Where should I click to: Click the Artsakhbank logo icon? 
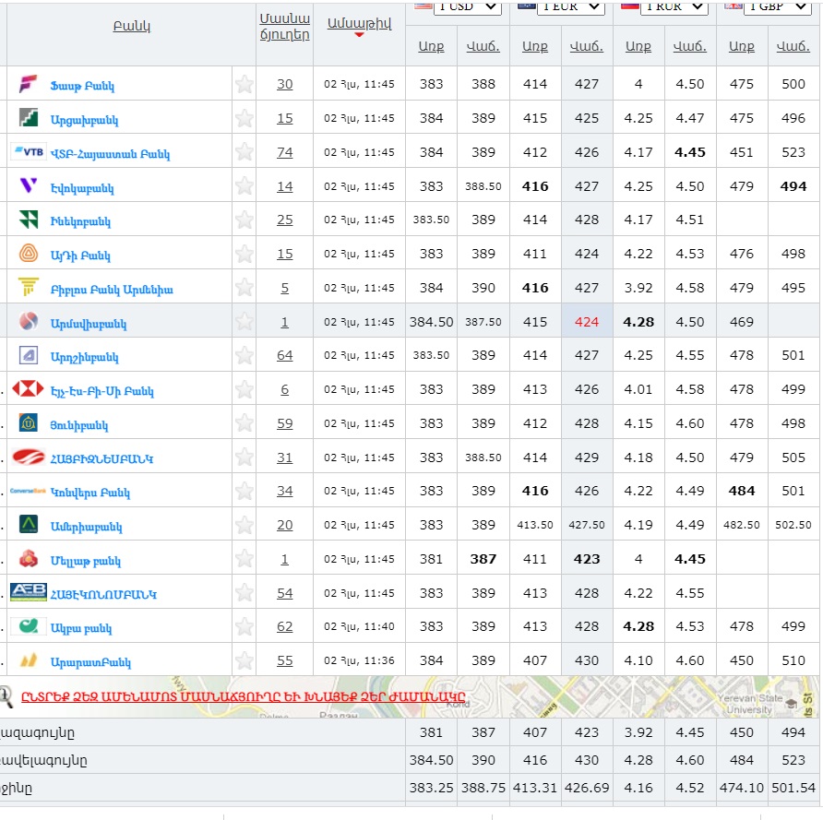pyautogui.click(x=29, y=118)
